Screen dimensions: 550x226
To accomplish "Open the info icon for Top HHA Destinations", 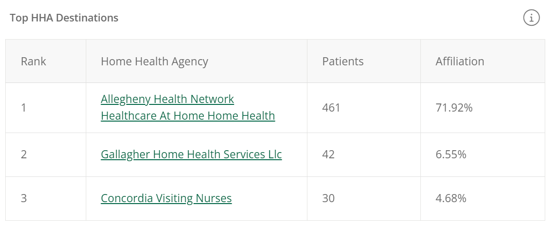I will (x=531, y=18).
